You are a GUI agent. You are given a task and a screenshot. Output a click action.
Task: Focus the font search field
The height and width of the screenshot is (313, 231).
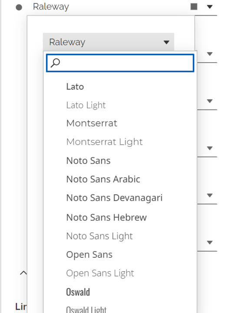(120, 63)
